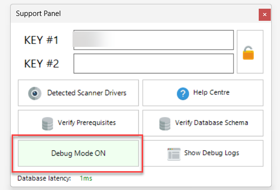The height and width of the screenshot is (190, 280).
Task: Click the Verify Database Schema cylinder icon
Action: 164,124
